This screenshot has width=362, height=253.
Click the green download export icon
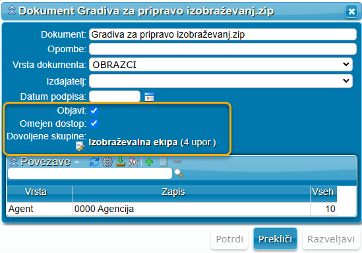click(121, 162)
